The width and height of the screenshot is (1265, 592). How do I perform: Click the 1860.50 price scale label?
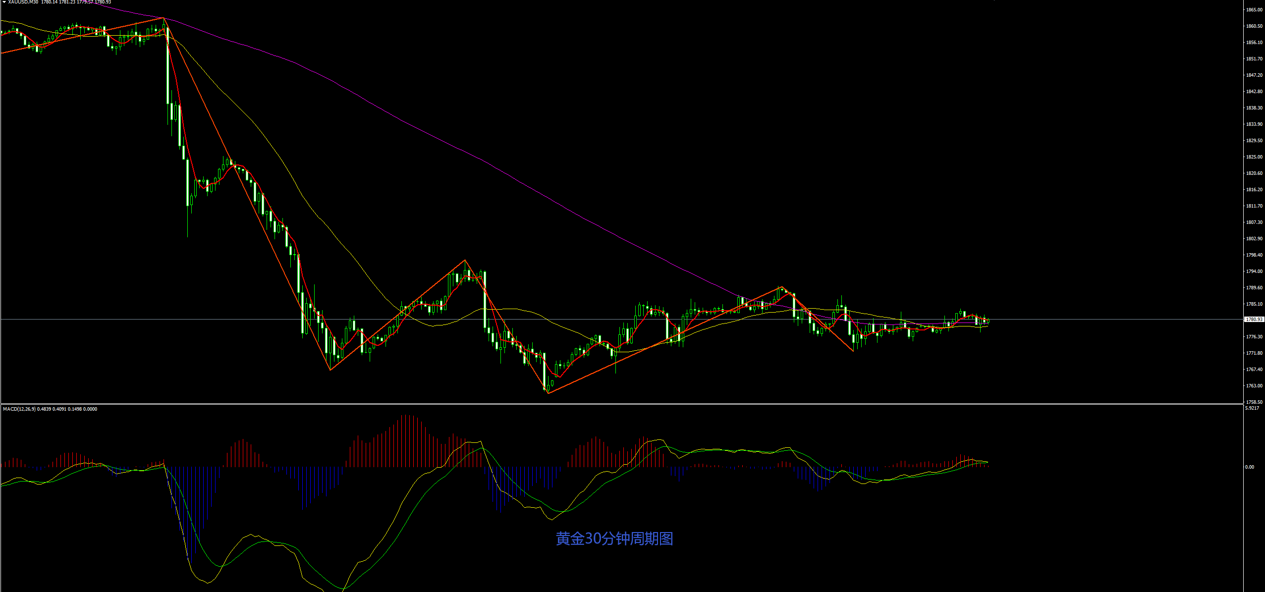(x=1254, y=26)
